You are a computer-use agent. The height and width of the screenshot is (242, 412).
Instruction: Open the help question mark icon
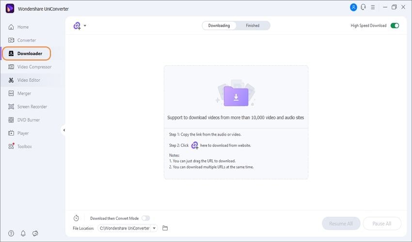tap(11, 233)
